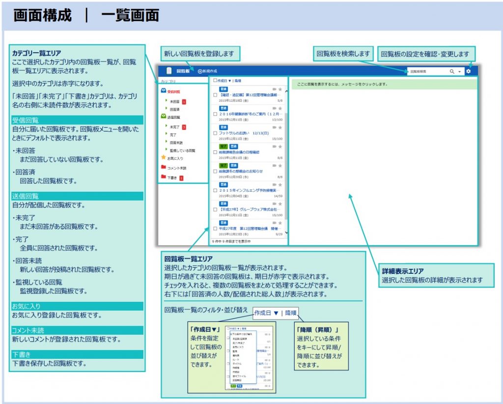Click the 回覧板 clipboard icon in the header
This screenshot has width=503, height=404.
point(169,71)
